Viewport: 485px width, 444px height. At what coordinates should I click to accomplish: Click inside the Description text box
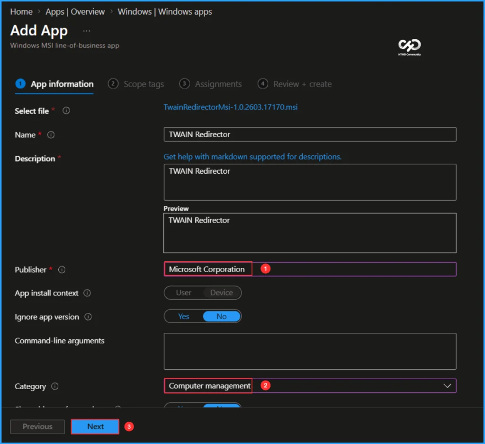(x=310, y=182)
